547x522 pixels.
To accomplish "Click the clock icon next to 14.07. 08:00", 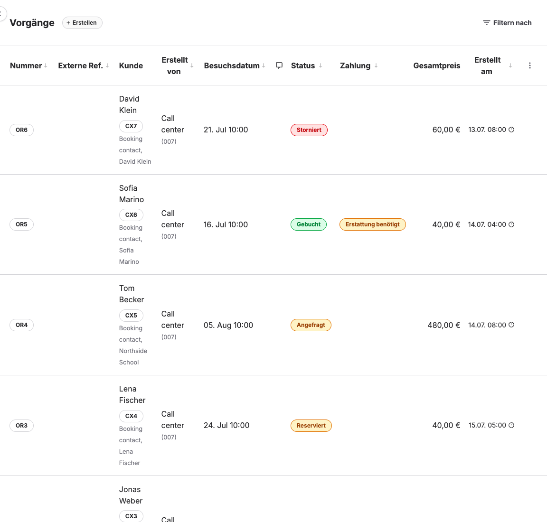I will click(511, 325).
